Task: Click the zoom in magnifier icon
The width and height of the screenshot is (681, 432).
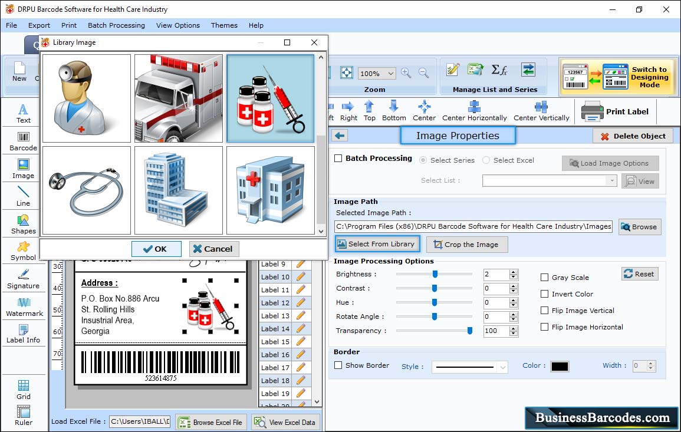Action: tap(406, 73)
